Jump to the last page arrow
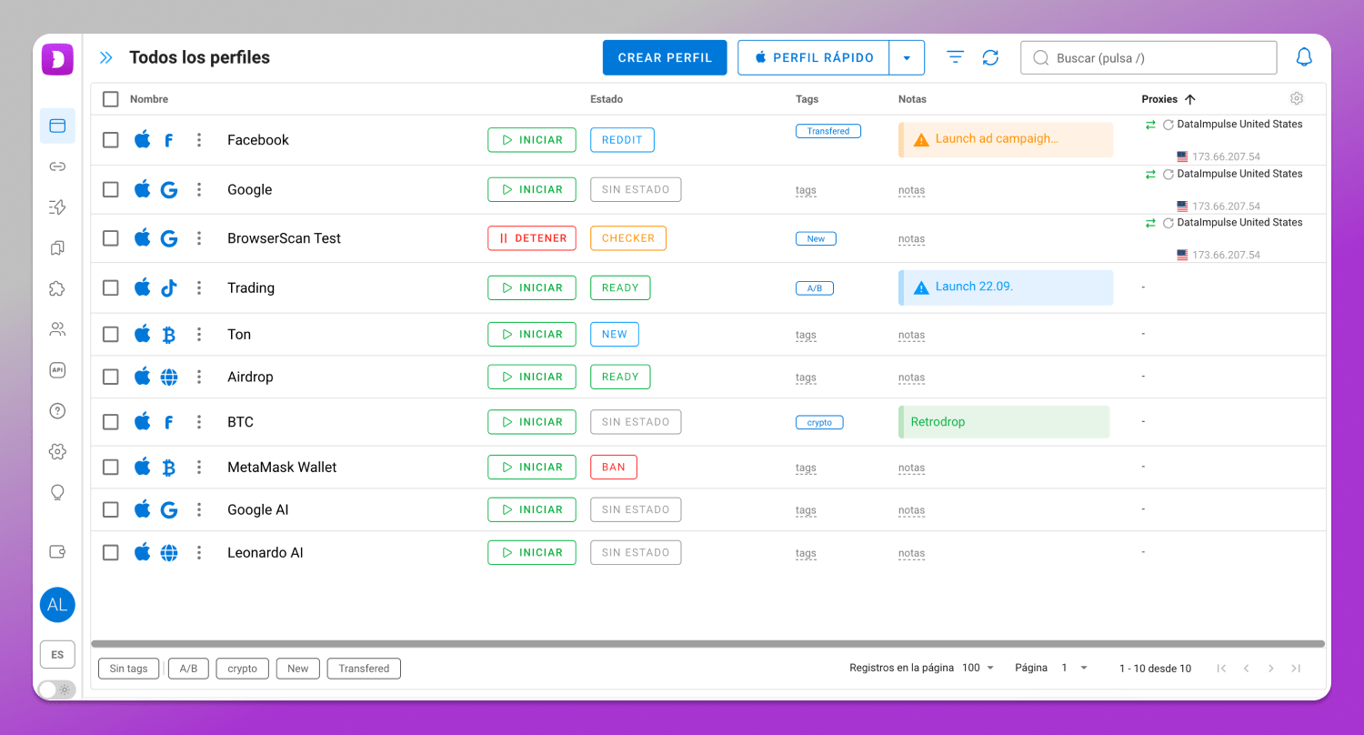 [x=1296, y=669]
